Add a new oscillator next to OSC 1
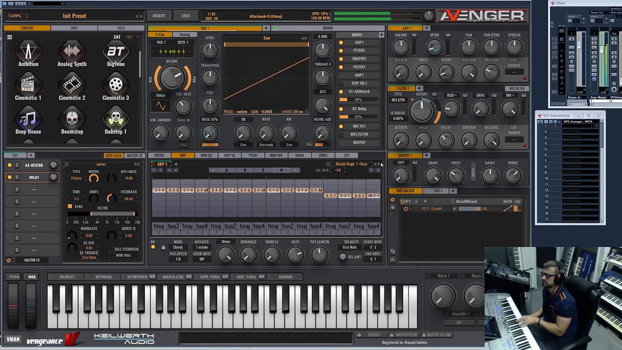This screenshot has height=350, width=622. pyautogui.click(x=266, y=28)
